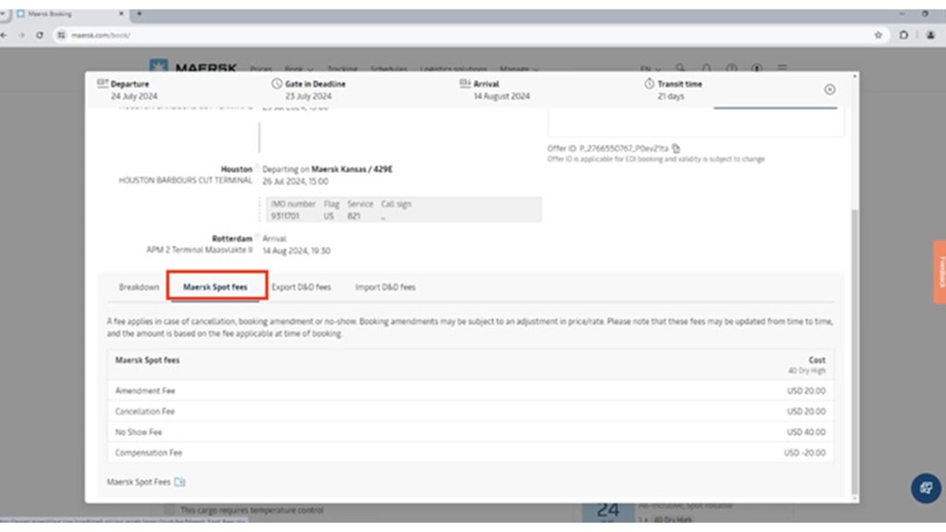
Task: Show the Import D&D fees tab
Action: (385, 287)
